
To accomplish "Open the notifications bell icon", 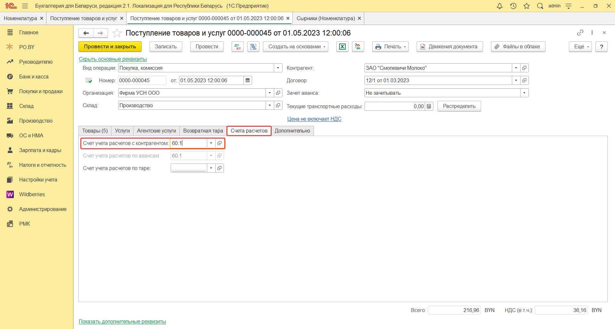I will coord(499,6).
